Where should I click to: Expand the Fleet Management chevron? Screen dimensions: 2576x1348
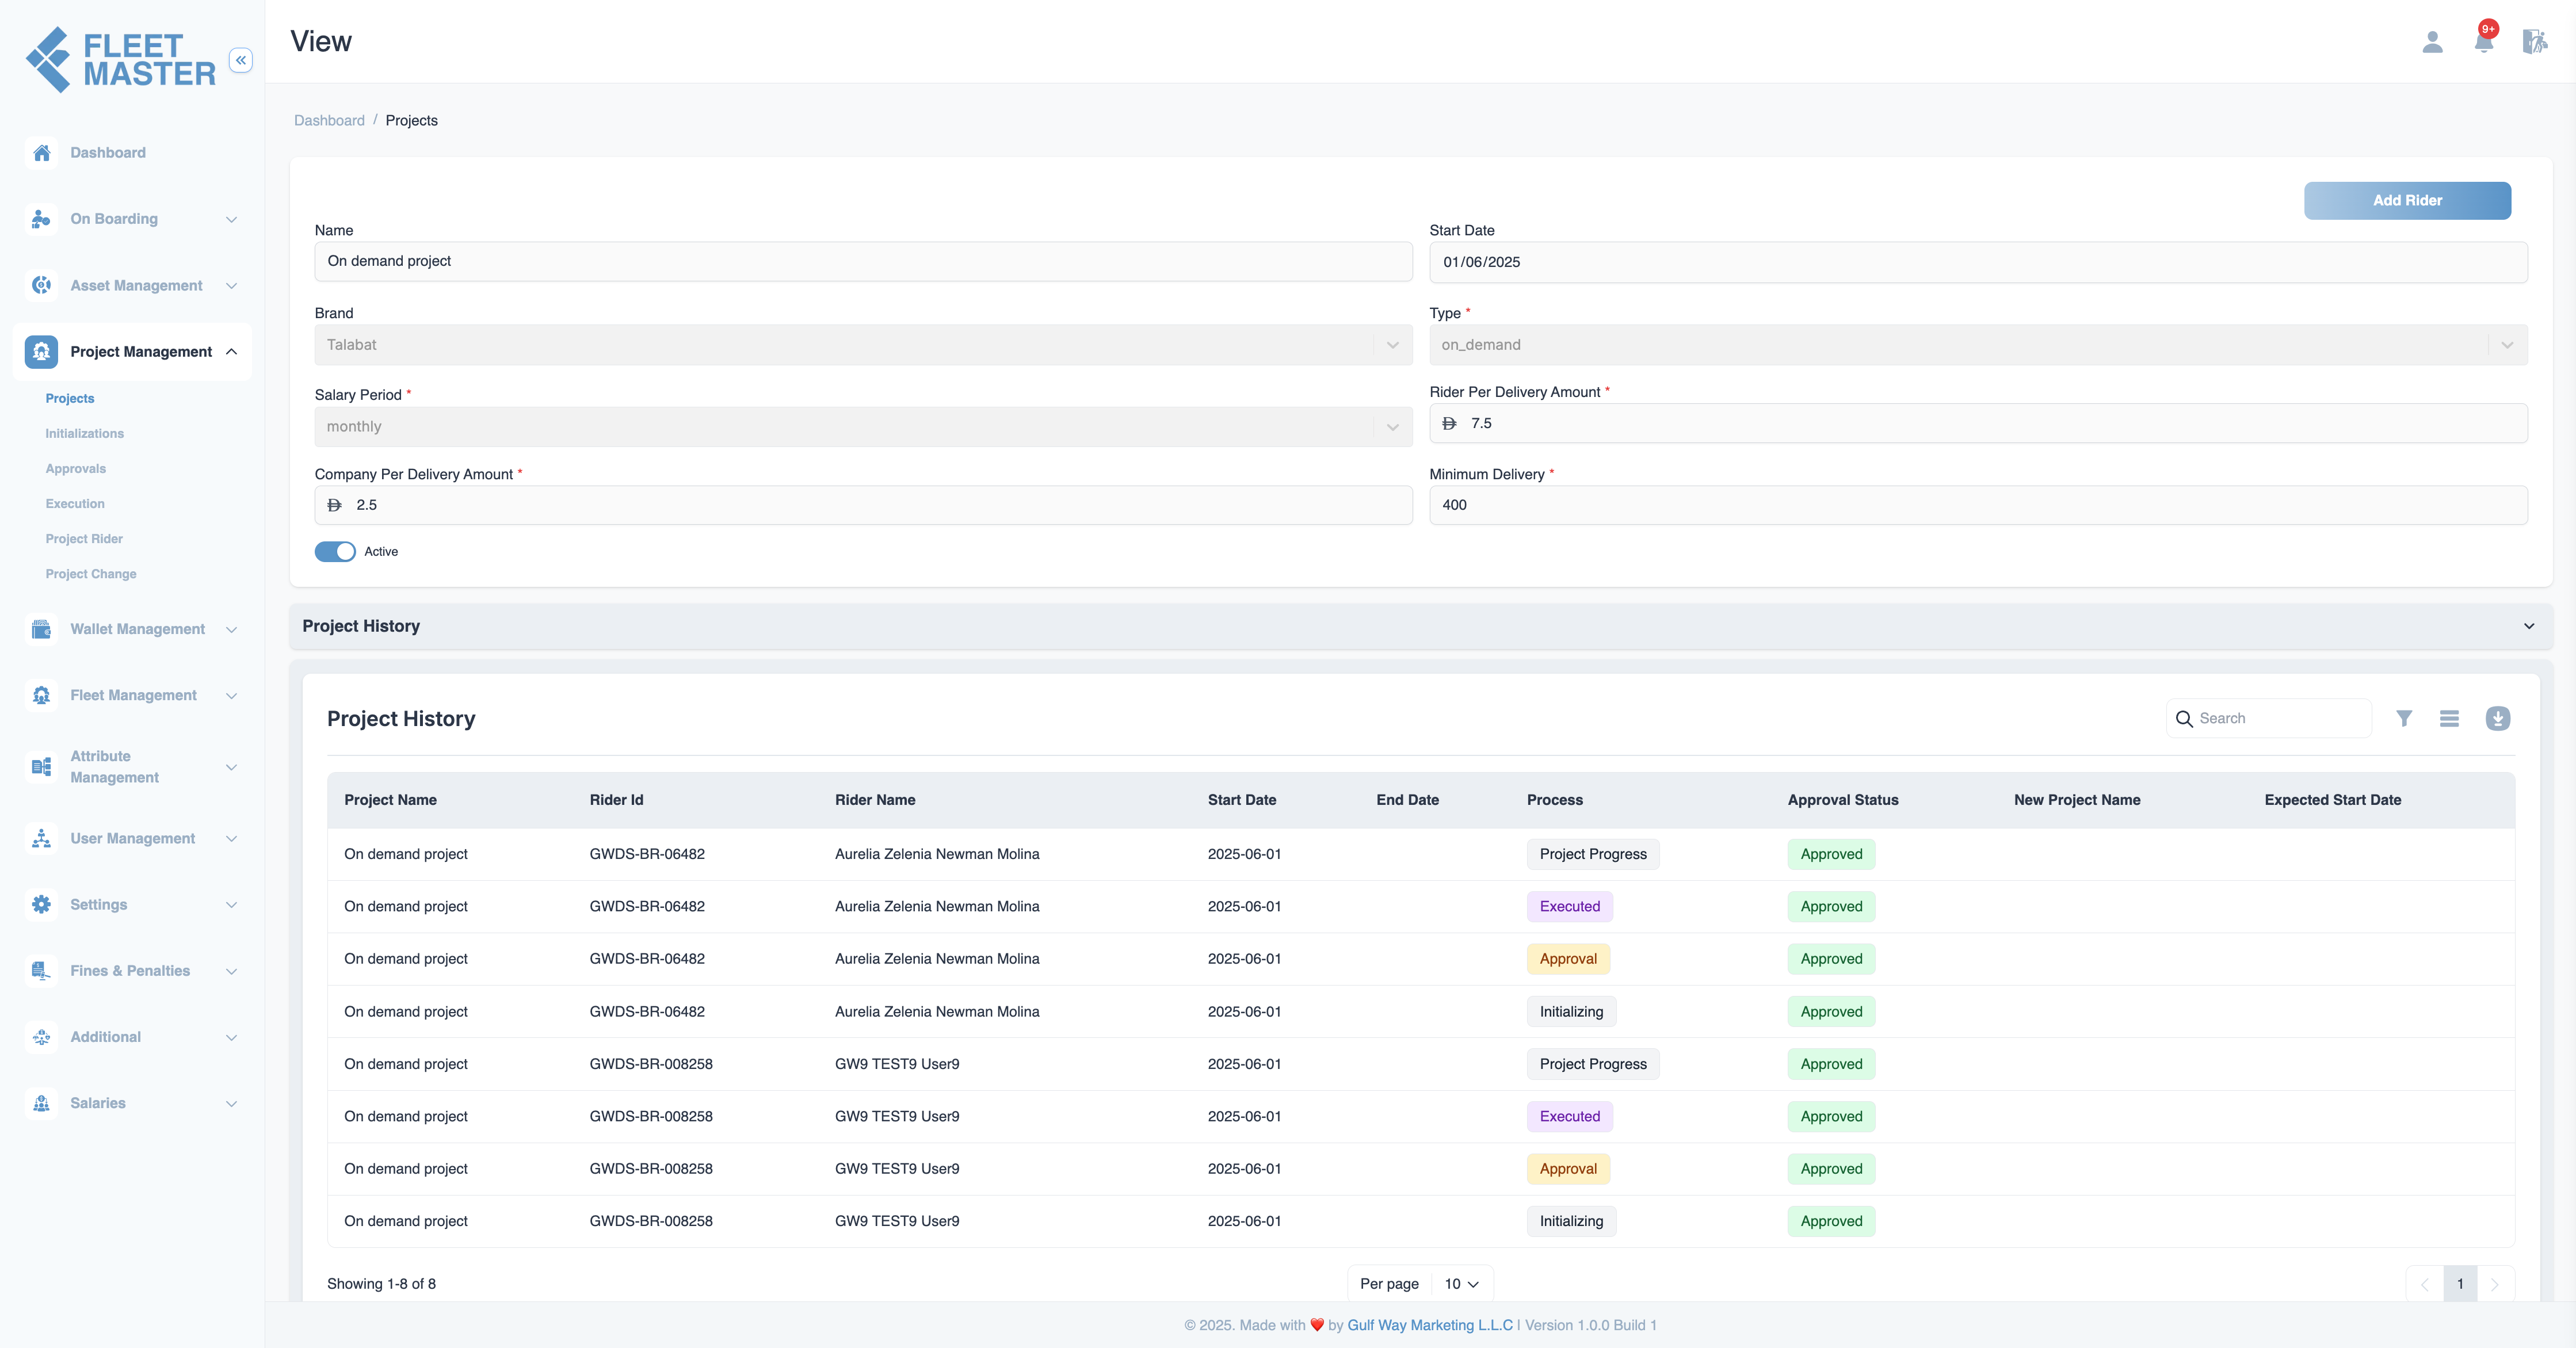point(231,695)
